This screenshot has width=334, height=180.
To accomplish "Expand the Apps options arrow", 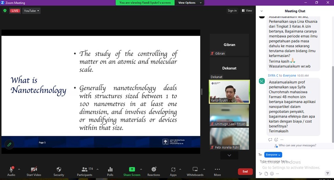I will point(180,169).
